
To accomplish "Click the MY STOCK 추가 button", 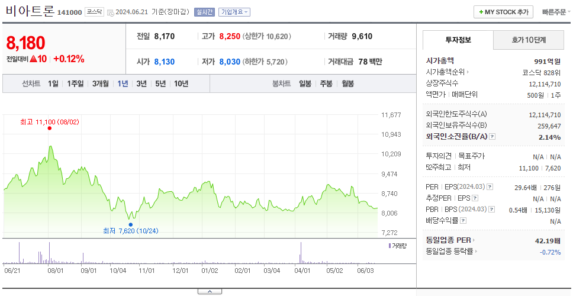I will tap(503, 12).
